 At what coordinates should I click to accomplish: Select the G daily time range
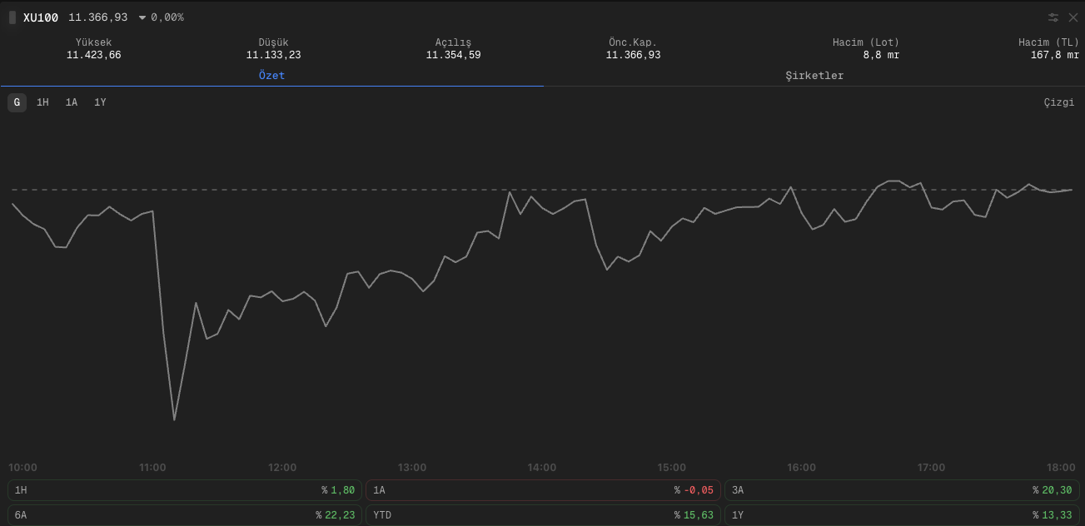(17, 102)
